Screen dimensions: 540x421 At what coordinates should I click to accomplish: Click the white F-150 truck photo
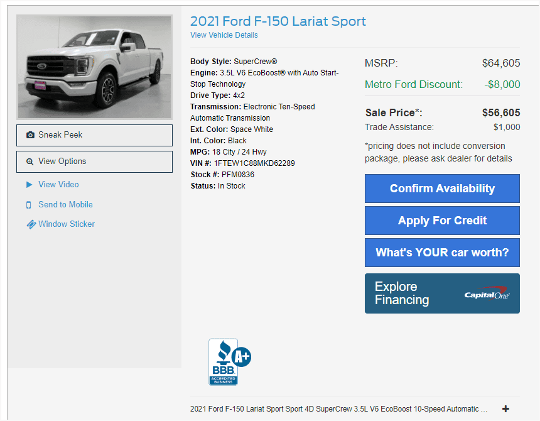click(x=94, y=67)
